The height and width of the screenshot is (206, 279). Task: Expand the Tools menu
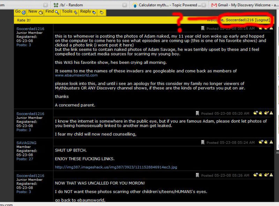69,12
